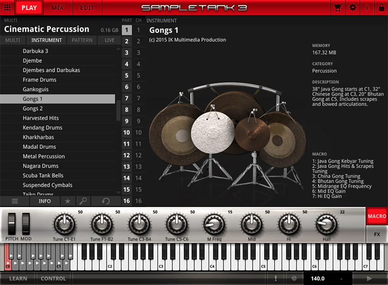Select Metal Percussion instrument
The width and height of the screenshot is (388, 285).
click(58, 156)
